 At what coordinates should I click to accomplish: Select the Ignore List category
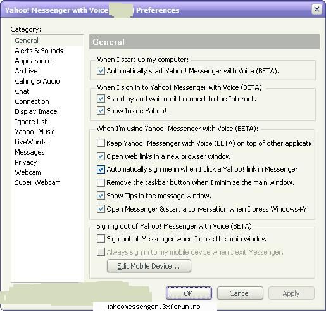point(31,122)
